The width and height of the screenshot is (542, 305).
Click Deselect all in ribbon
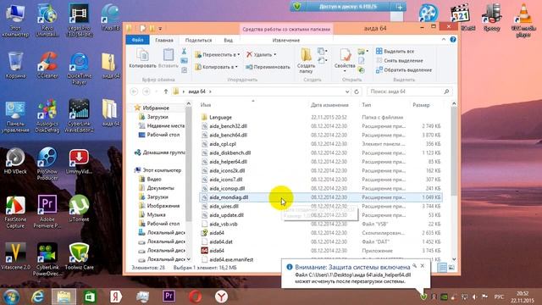pyautogui.click(x=400, y=60)
